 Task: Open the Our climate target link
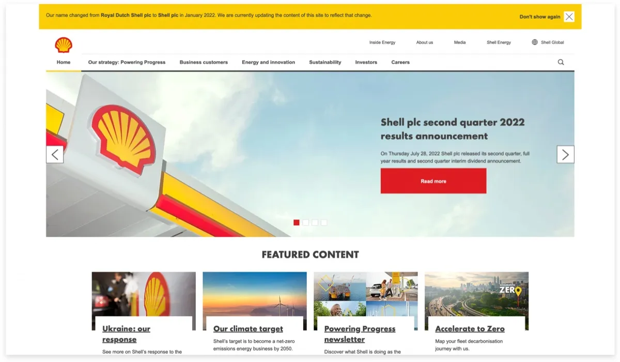point(248,328)
